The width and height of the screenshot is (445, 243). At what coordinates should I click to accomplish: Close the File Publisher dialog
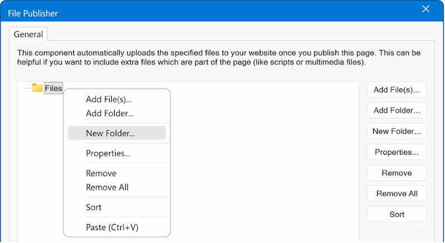pyautogui.click(x=426, y=9)
